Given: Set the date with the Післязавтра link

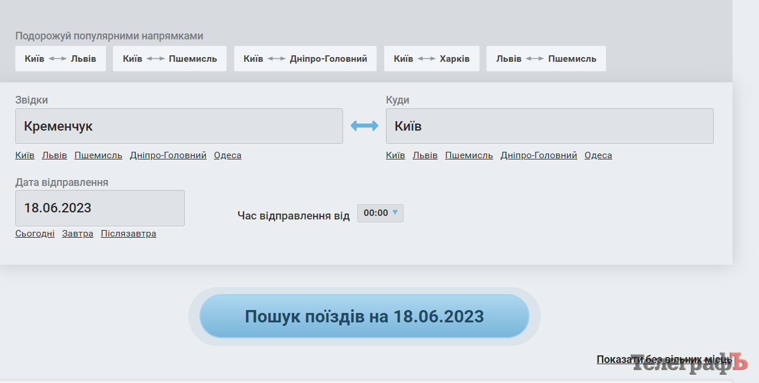Looking at the screenshot, I should [x=128, y=234].
